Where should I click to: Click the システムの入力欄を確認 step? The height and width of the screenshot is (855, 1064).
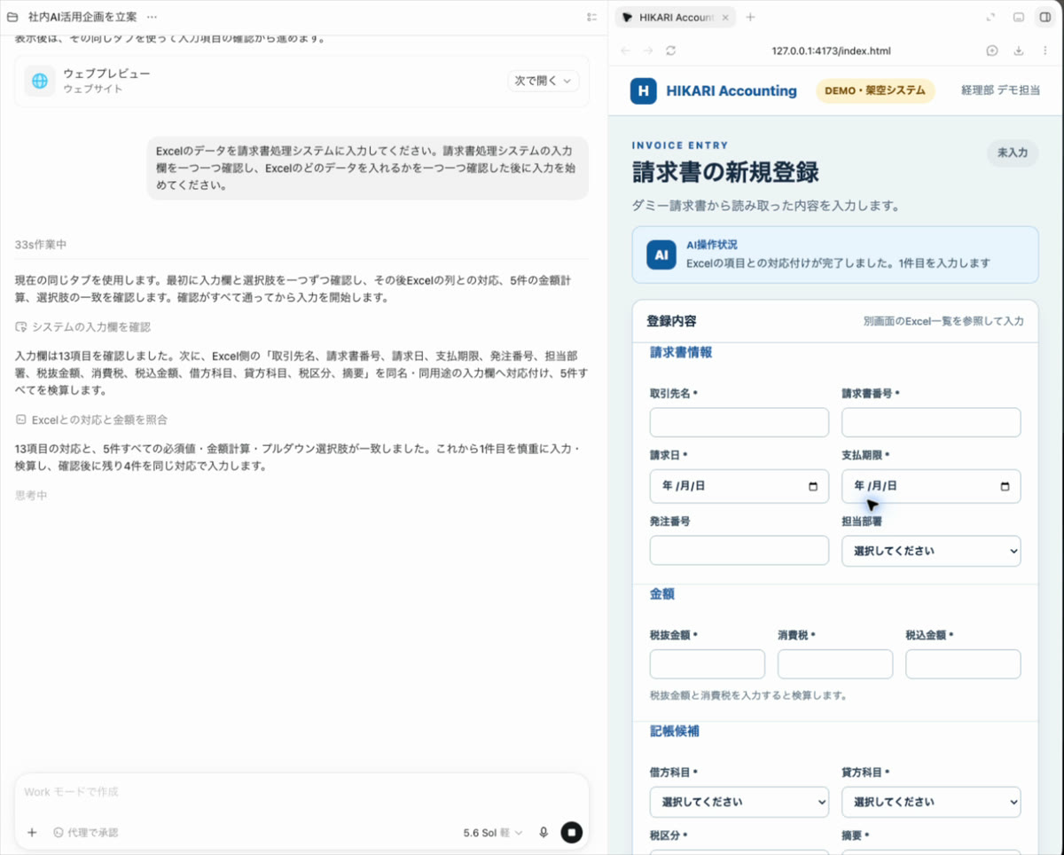[83, 327]
